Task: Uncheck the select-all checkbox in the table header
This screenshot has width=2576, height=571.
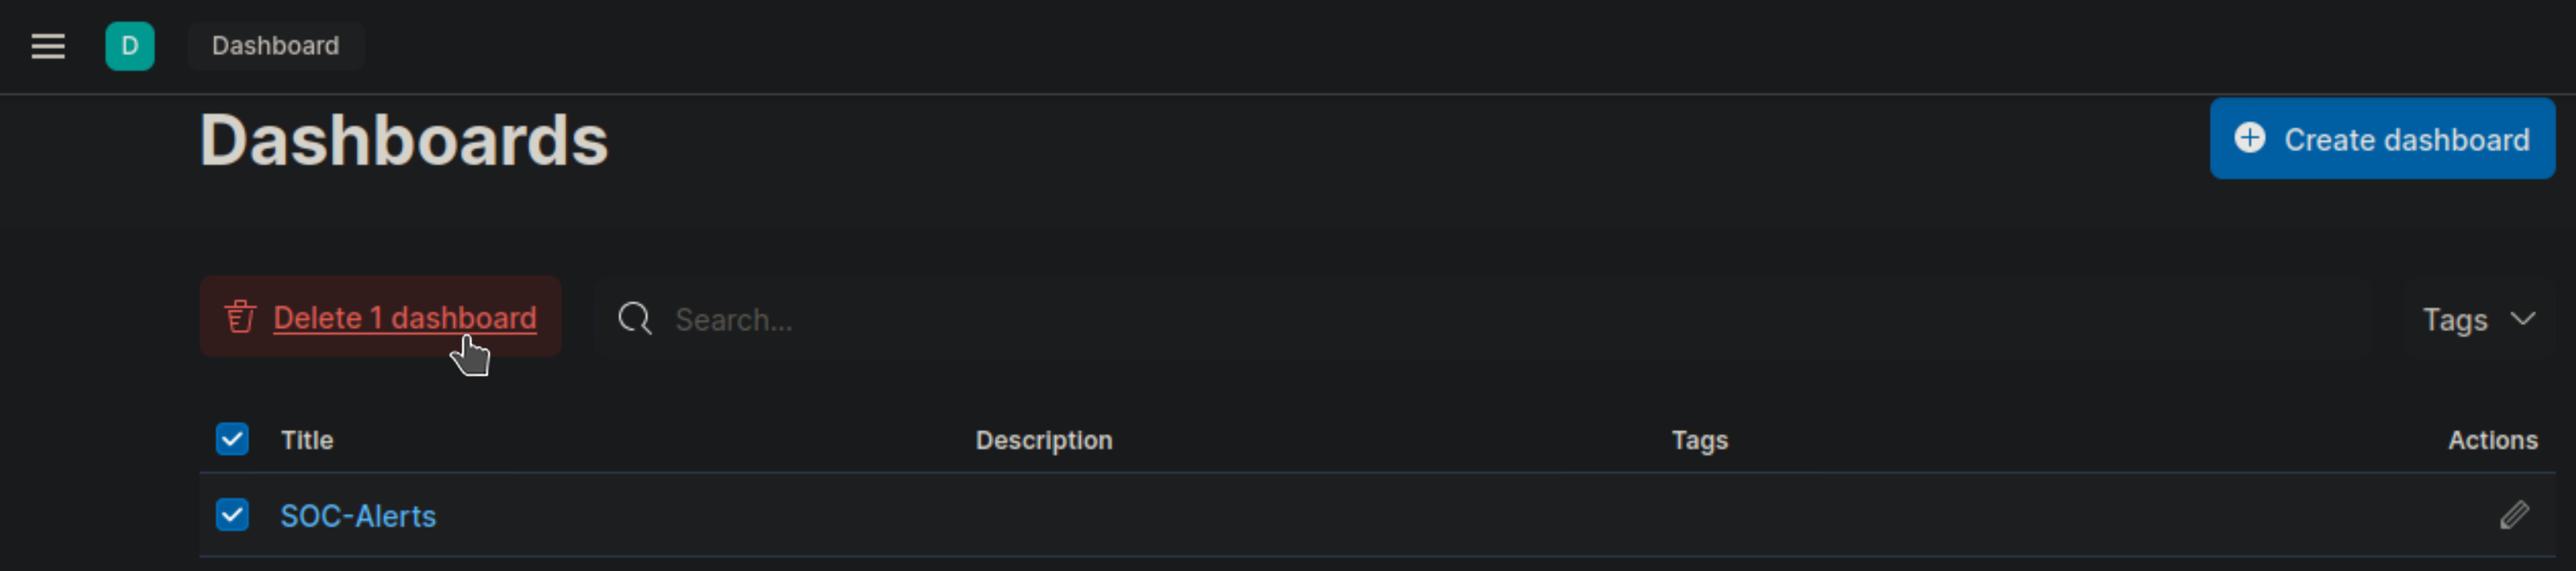Action: (x=232, y=439)
